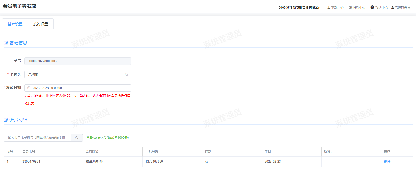Click the page title 会员电子券发放
Image resolution: width=416 pixels, height=180 pixels.
click(20, 6)
